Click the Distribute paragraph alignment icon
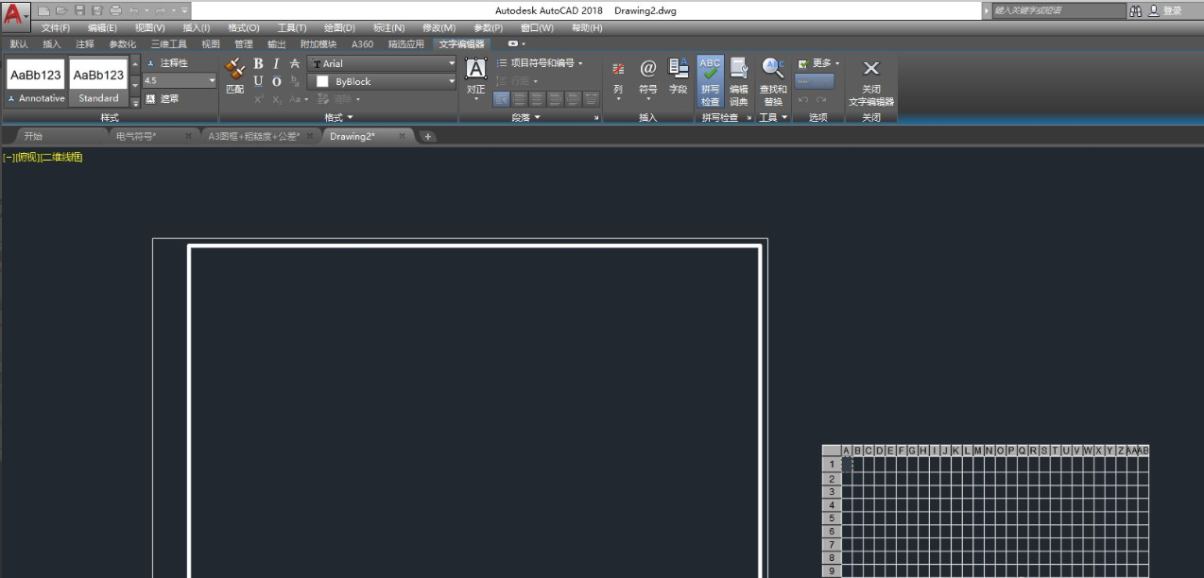 coord(592,98)
